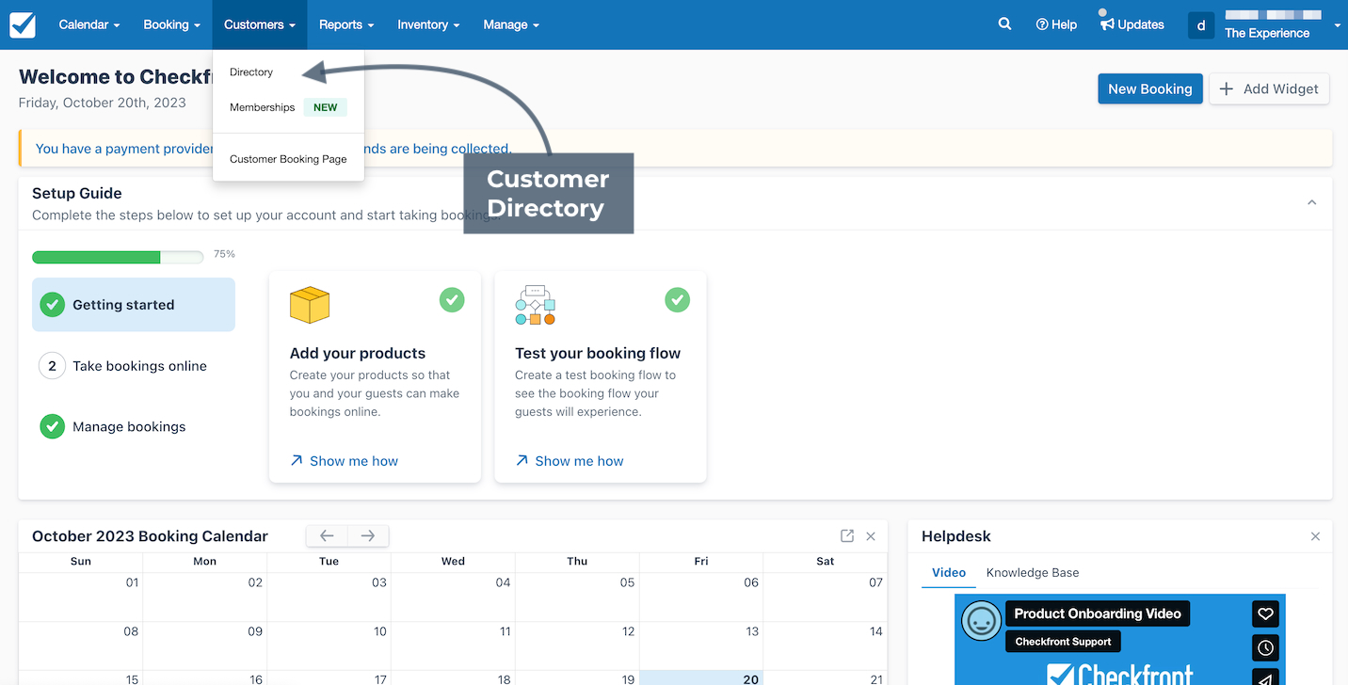Viewport: 1348px width, 685px height.
Task: Click the Add your products card title
Action: point(358,353)
